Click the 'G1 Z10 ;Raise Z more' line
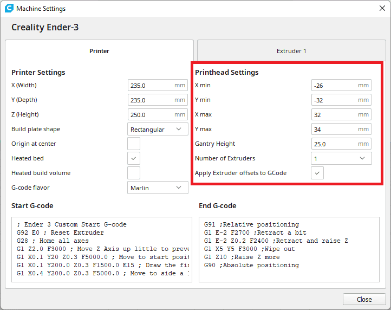The image size is (391, 310). click(242, 257)
